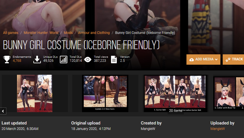Click the '20 items' gallery counter
The width and height of the screenshot is (244, 138).
click(x=176, y=111)
